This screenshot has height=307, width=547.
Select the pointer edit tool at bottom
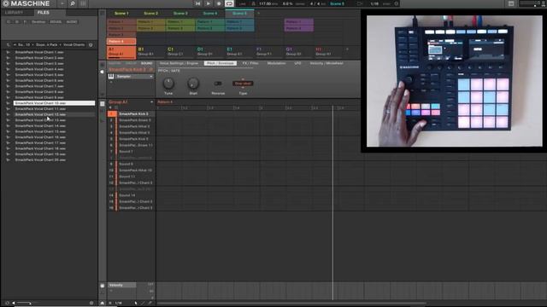click(136, 304)
